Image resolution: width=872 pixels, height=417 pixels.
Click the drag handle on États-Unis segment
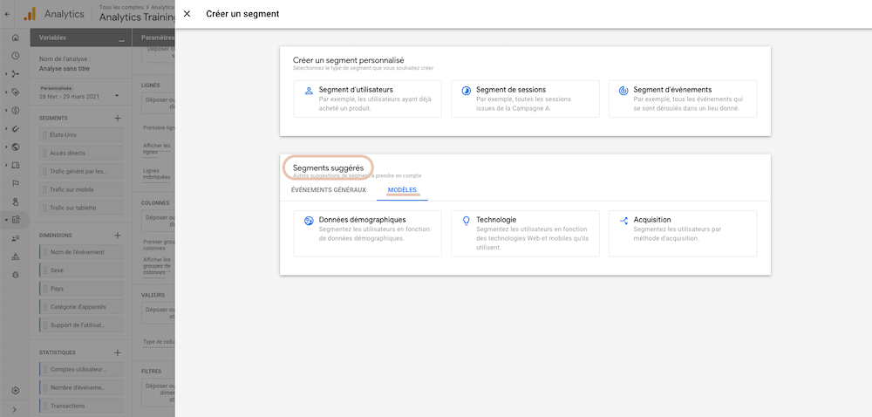click(x=45, y=134)
